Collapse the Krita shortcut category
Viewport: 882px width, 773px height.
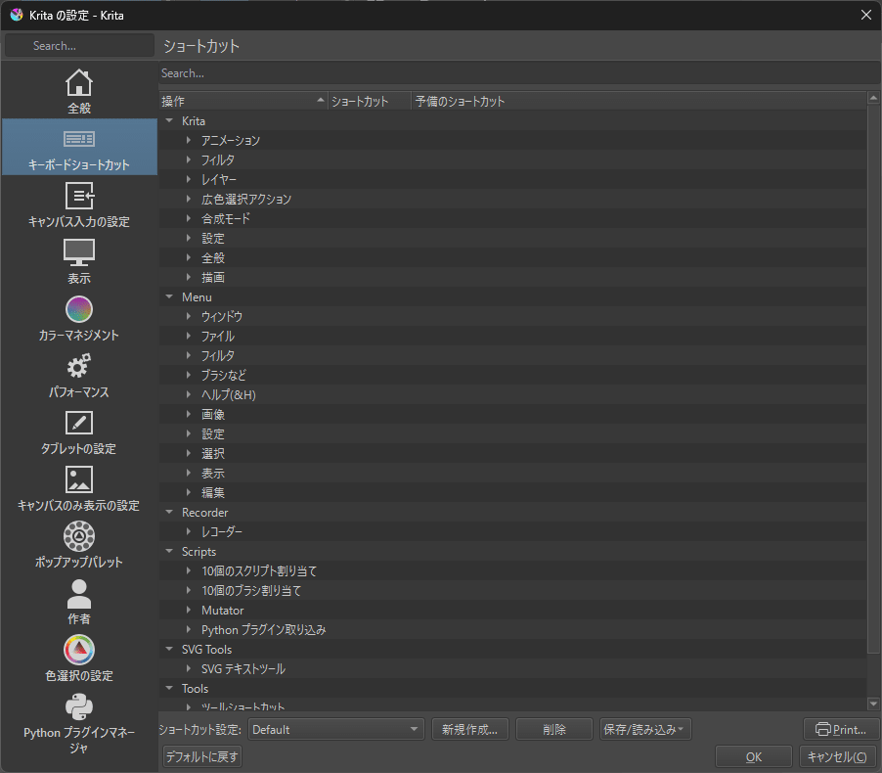[x=168, y=120]
